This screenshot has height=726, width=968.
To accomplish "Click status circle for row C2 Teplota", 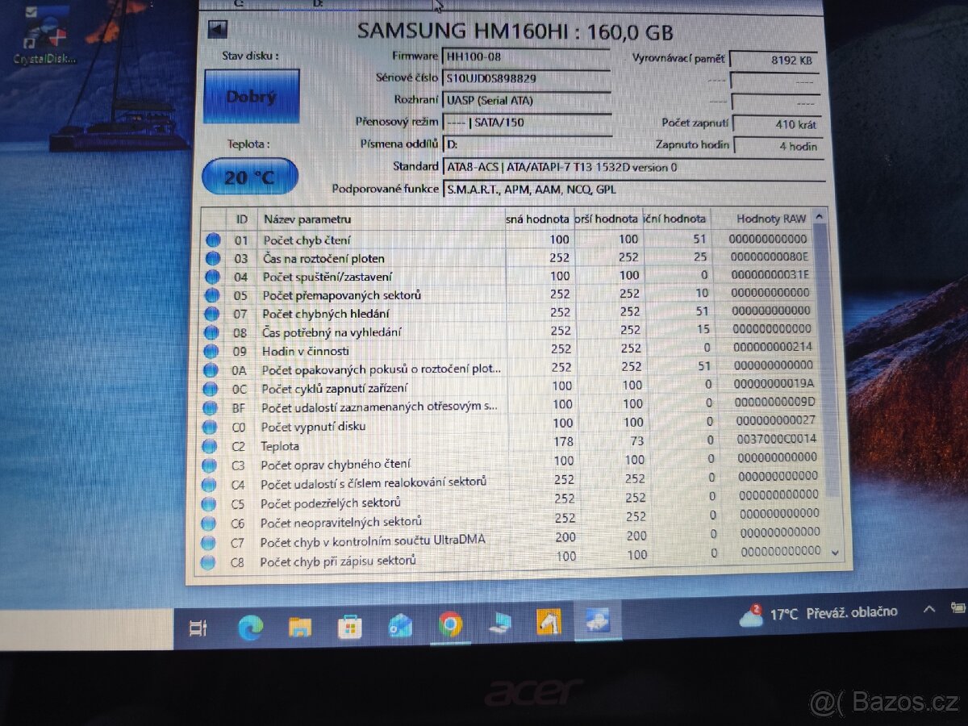I will point(210,445).
